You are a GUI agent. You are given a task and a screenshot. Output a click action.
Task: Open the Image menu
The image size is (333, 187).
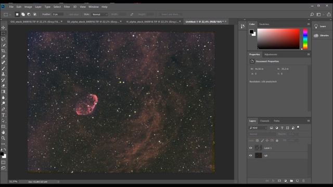point(28,7)
